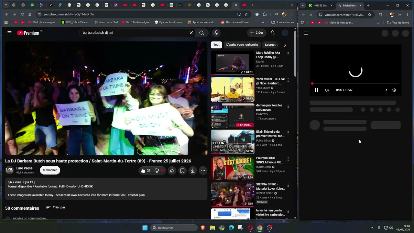Click the 'Créer' button
The width and height of the screenshot is (414, 233).
tap(256, 33)
